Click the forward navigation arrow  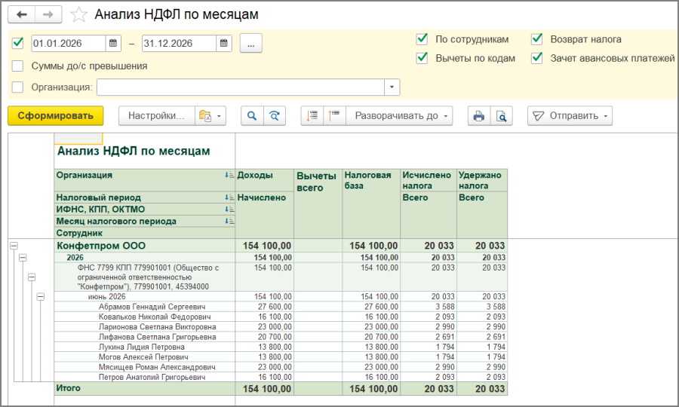point(48,15)
